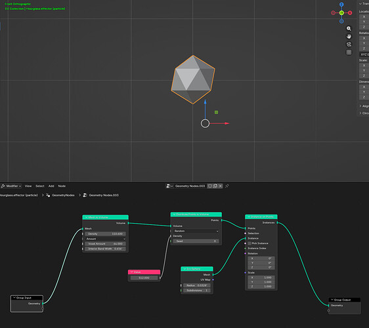Click the Scale Z field

(261, 287)
